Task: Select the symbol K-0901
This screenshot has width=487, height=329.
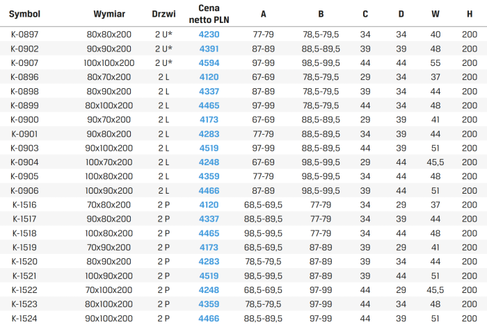Action: (x=24, y=134)
